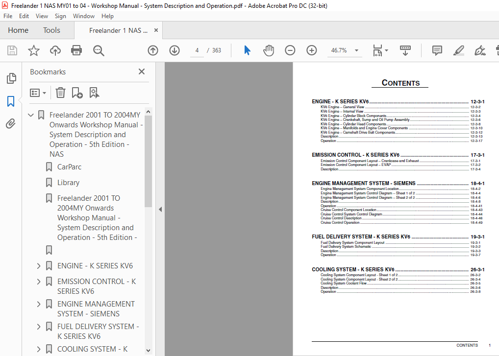Open the View menu
Screen dimensions: 499x356
point(42,16)
